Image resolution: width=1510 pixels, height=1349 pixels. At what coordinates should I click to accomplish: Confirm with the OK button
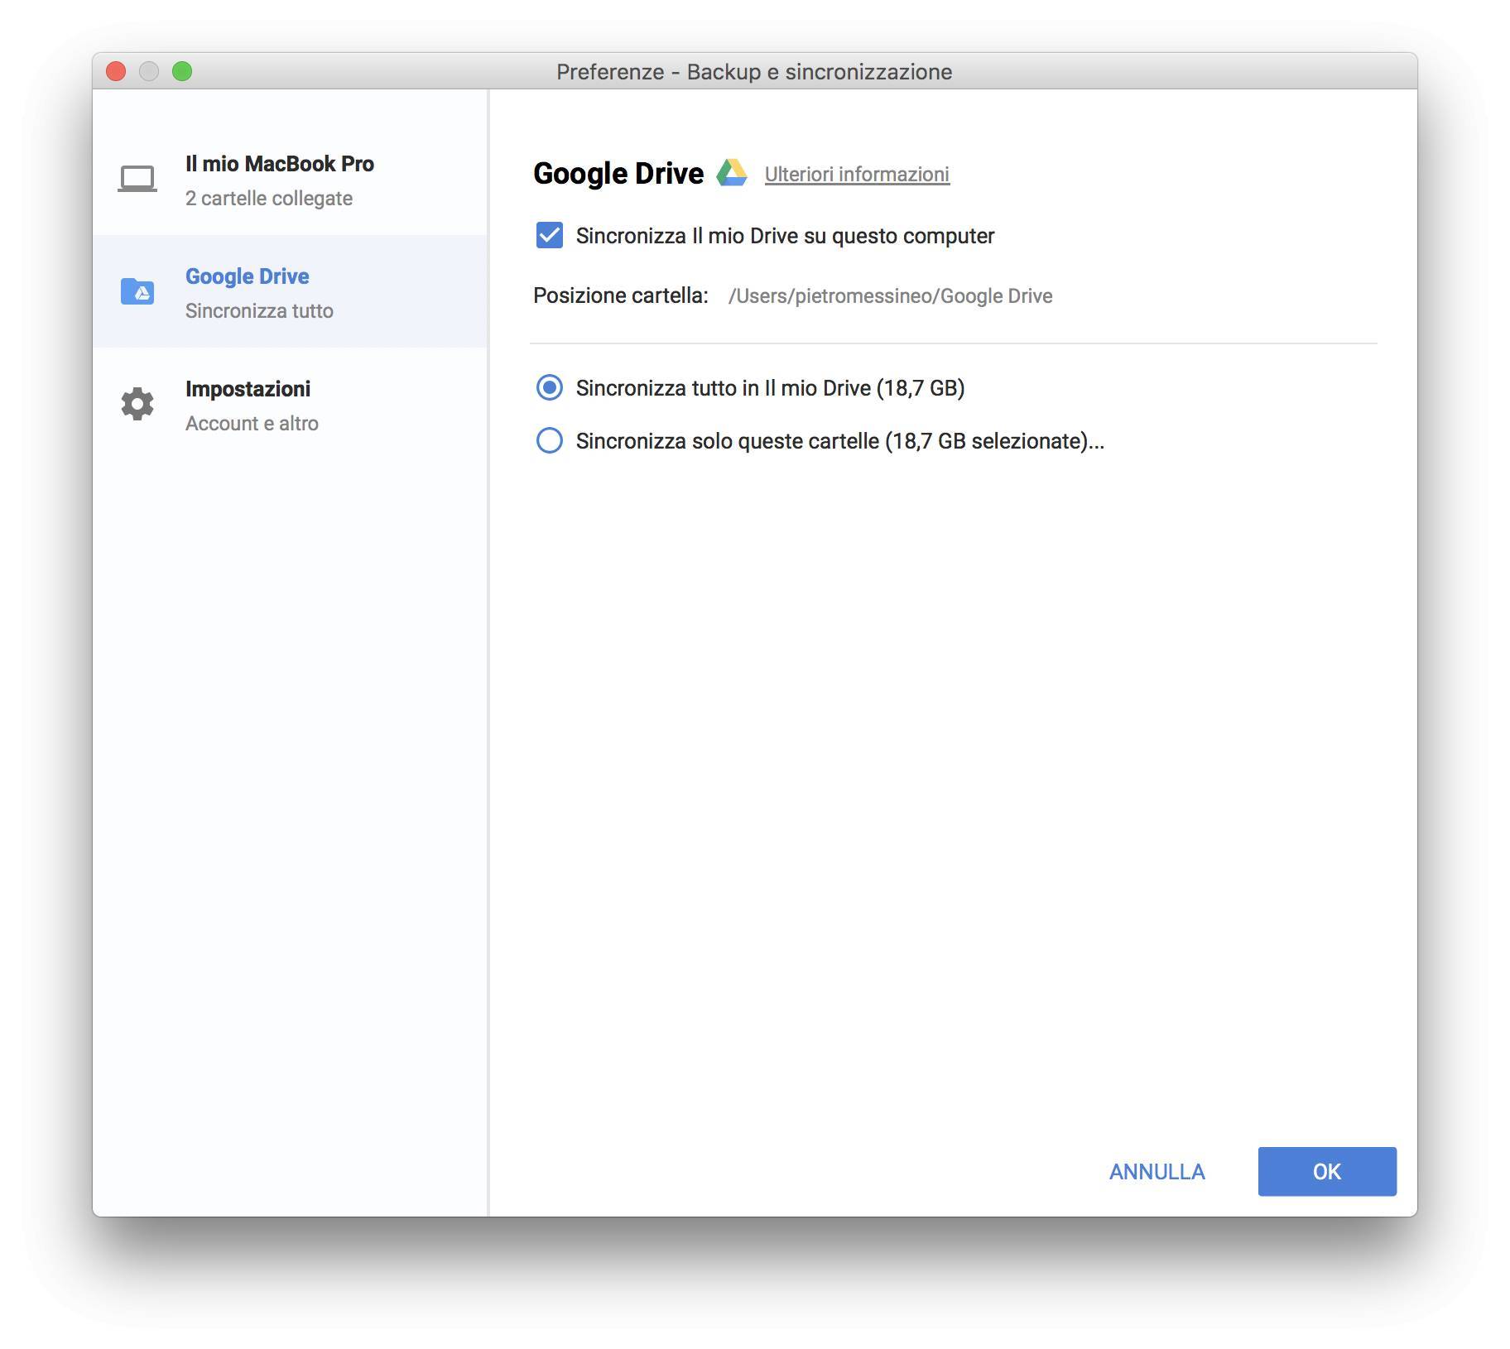(x=1327, y=1171)
